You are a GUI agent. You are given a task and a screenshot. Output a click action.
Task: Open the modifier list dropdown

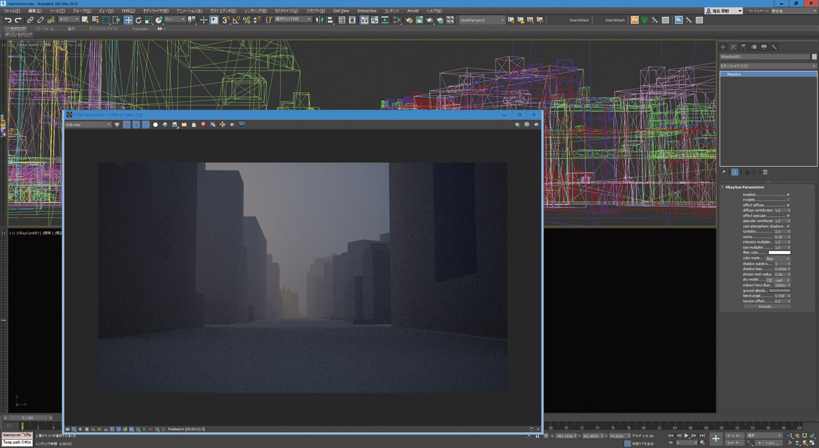[768, 66]
